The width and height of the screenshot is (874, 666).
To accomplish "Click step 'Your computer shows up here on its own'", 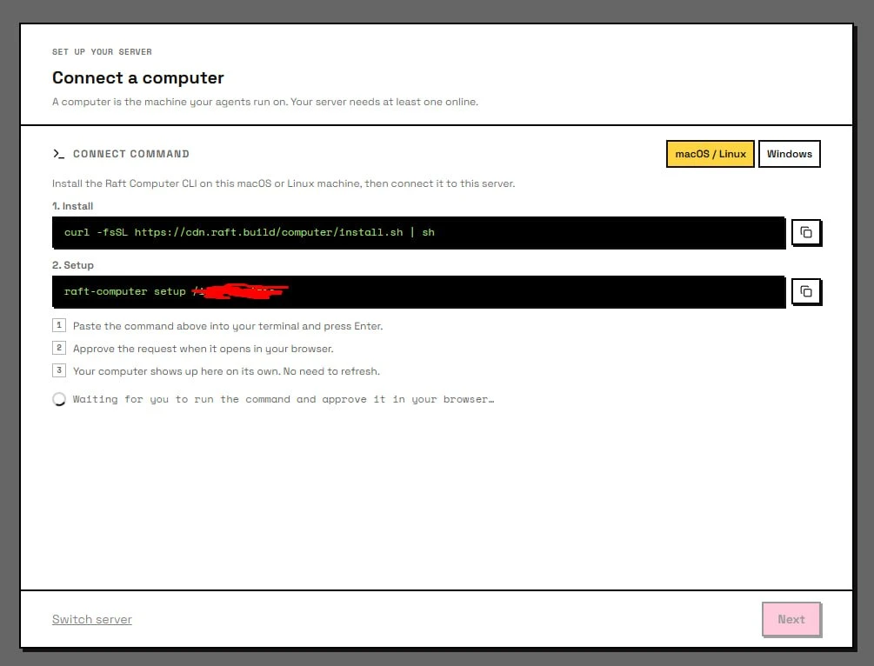I will pyautogui.click(x=226, y=371).
